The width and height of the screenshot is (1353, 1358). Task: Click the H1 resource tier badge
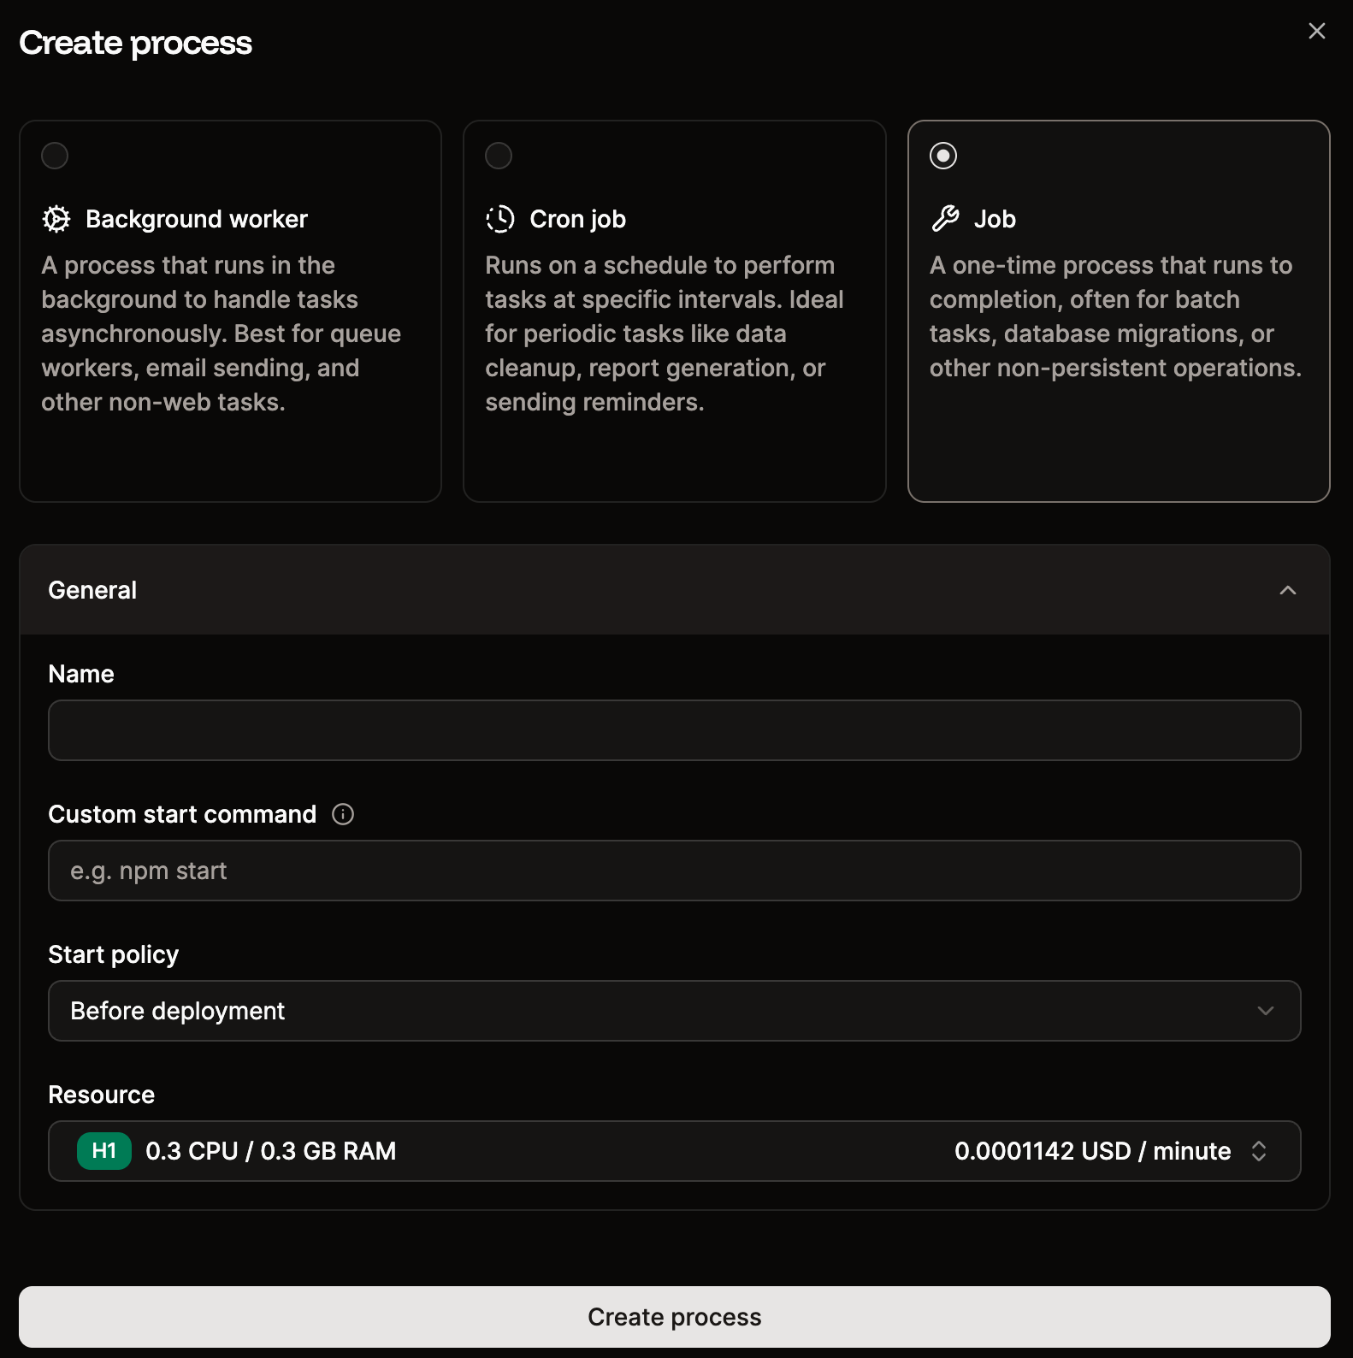tap(103, 1151)
